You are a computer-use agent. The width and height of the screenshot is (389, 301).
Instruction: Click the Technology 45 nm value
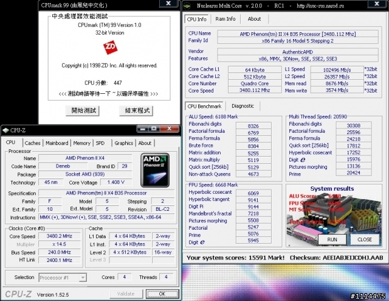[x=51, y=182]
